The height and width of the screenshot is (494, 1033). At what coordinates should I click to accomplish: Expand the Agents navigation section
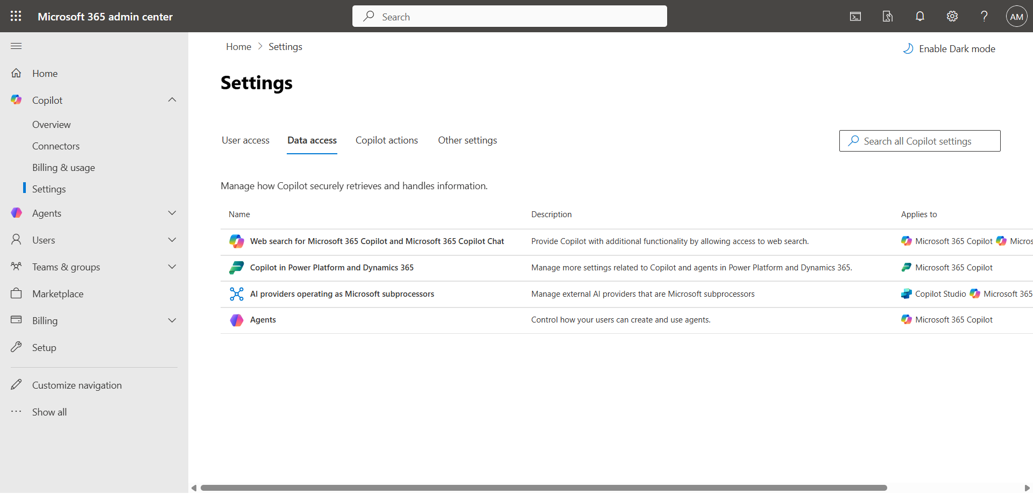172,213
